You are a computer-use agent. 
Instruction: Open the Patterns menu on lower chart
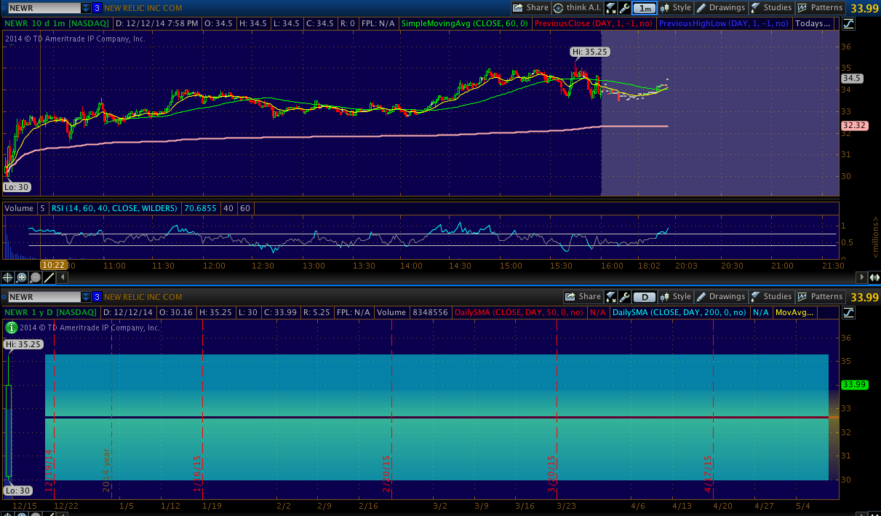click(x=820, y=297)
